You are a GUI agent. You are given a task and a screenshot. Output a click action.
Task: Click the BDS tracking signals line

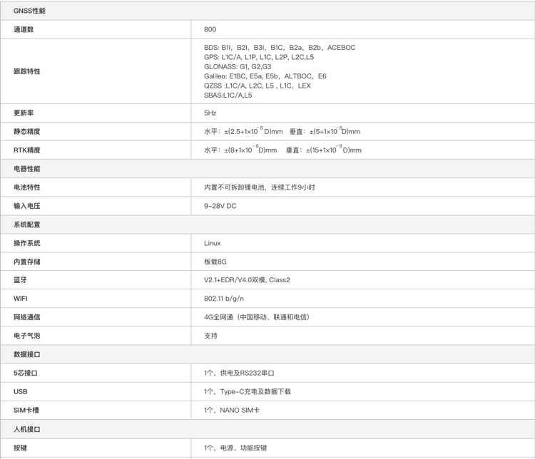279,48
